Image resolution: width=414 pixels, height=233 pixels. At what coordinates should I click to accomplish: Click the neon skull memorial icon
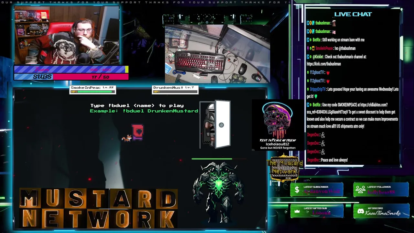[278, 120]
